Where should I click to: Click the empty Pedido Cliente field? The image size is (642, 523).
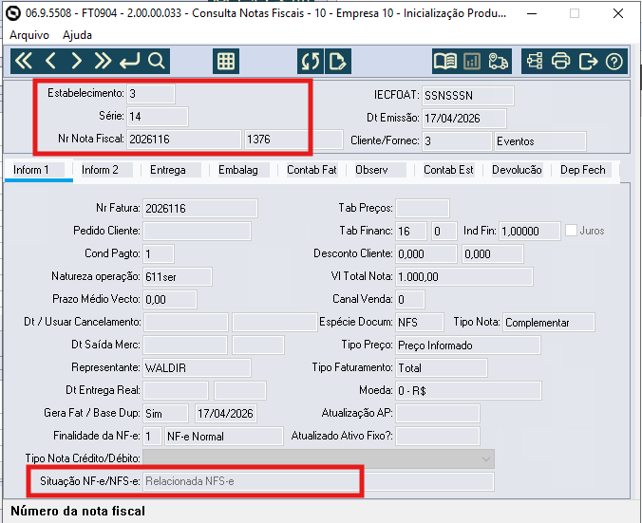(197, 232)
